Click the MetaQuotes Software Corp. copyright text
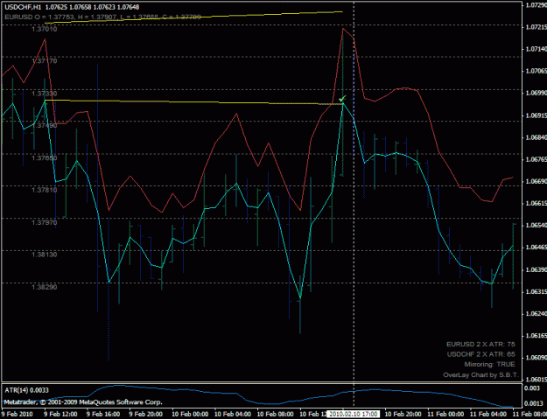 tap(83, 402)
